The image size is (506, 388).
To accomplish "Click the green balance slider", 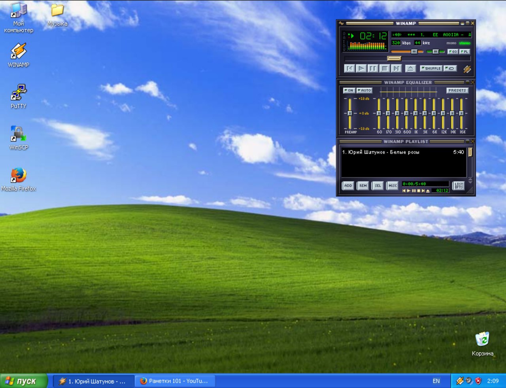I will point(435,51).
